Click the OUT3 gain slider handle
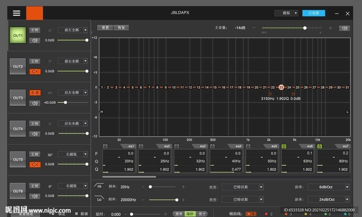The height and width of the screenshot is (217, 362). (x=65, y=102)
